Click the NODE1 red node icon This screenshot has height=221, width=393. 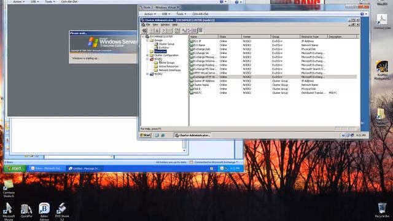[152, 59]
